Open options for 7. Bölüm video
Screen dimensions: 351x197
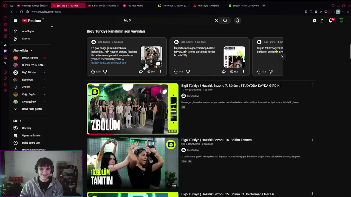coord(312,85)
